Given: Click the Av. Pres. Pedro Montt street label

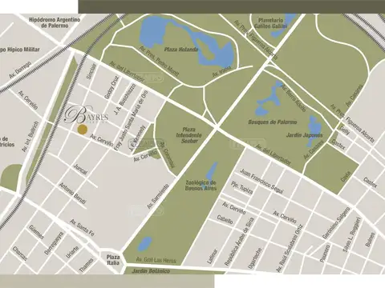Looking at the screenshot, I should 159,62.
